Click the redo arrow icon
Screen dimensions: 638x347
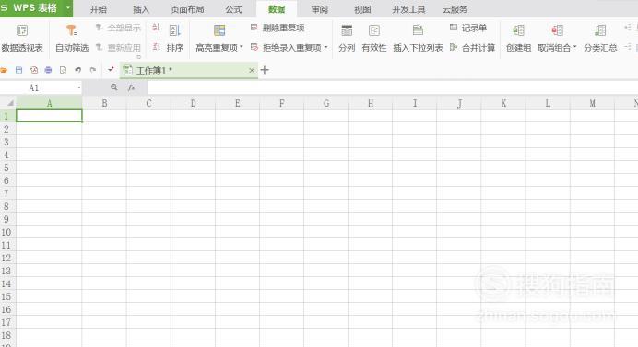point(93,70)
